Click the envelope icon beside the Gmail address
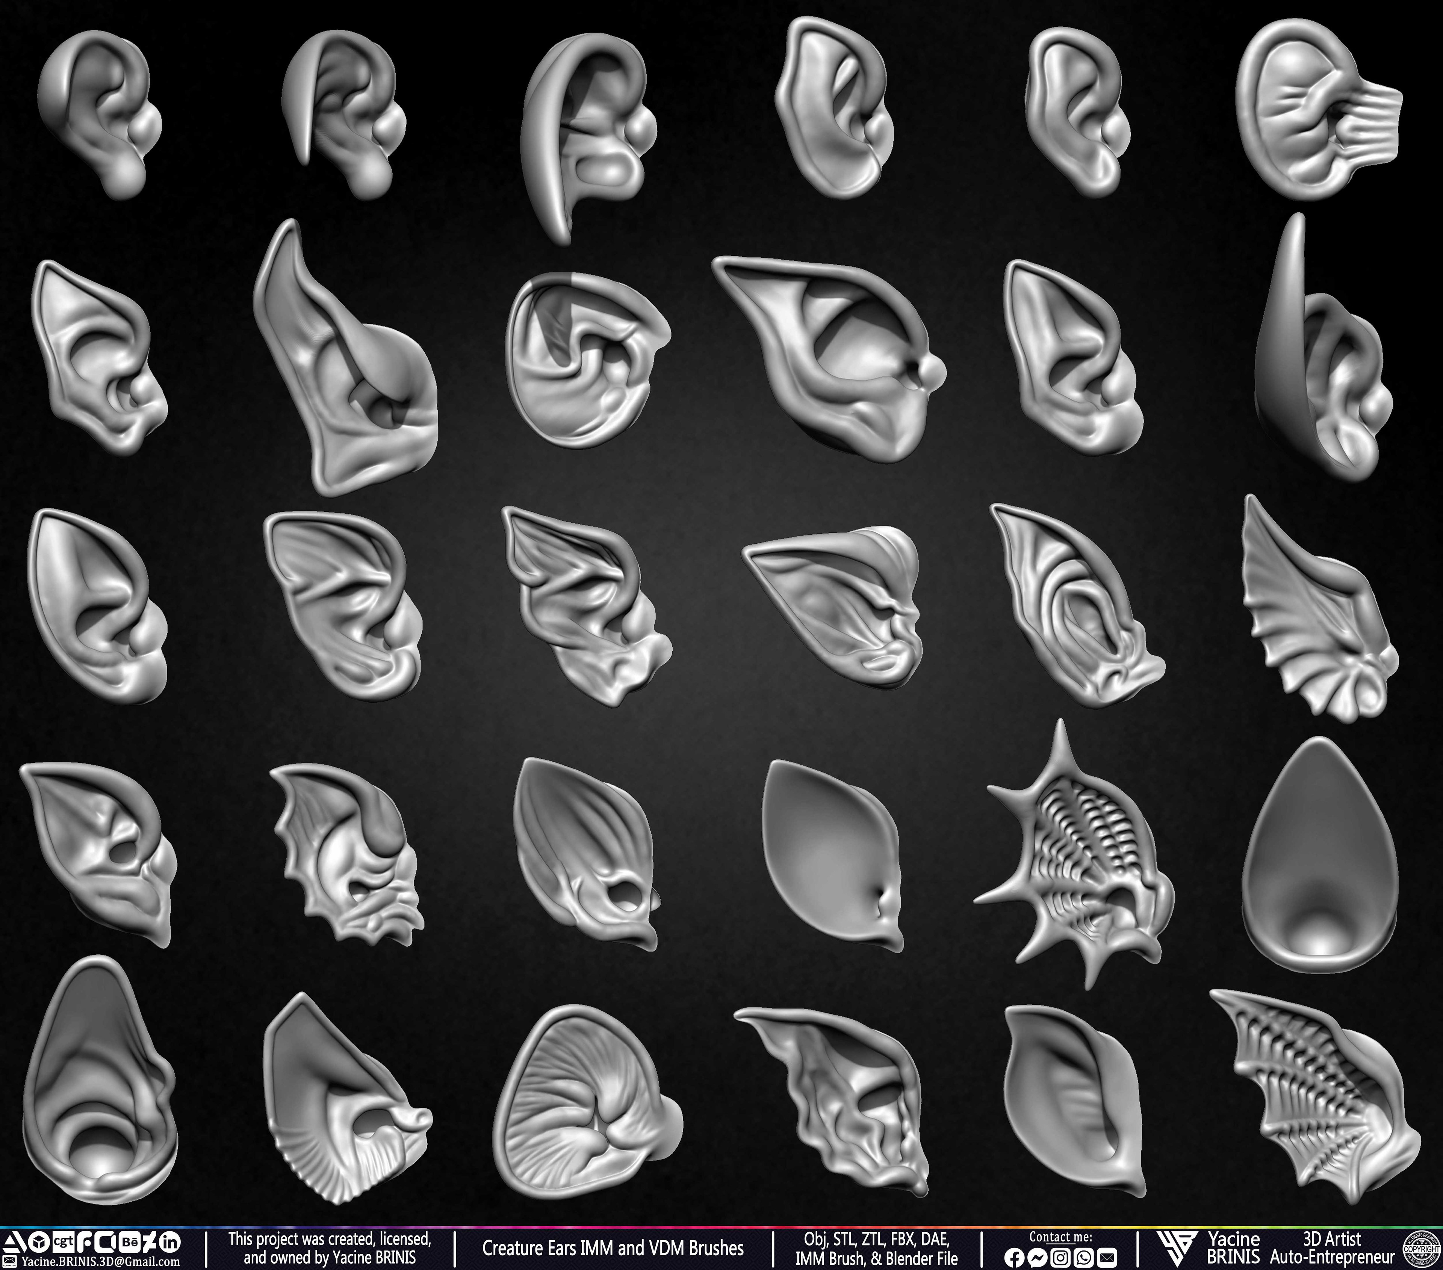1443x1270 pixels. click(10, 1261)
